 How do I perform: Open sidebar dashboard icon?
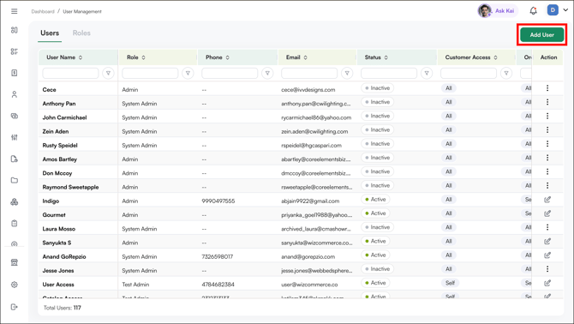click(x=15, y=30)
